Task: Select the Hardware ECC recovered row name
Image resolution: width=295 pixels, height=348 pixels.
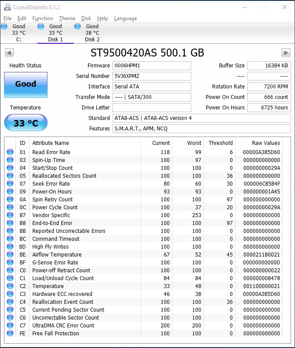Action: tap(62, 294)
